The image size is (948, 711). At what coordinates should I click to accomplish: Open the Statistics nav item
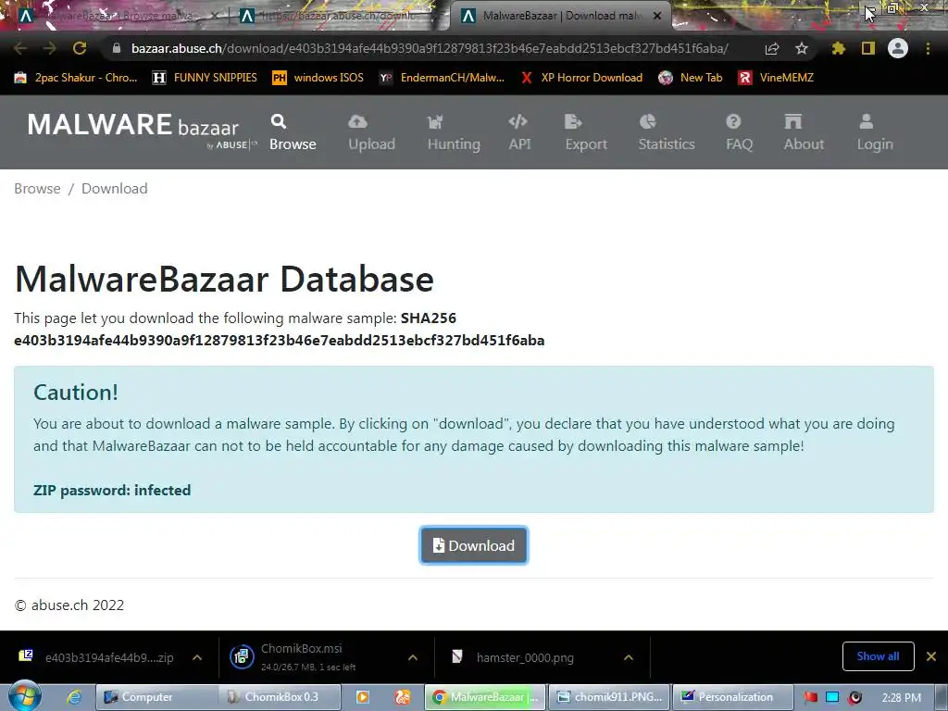[667, 131]
